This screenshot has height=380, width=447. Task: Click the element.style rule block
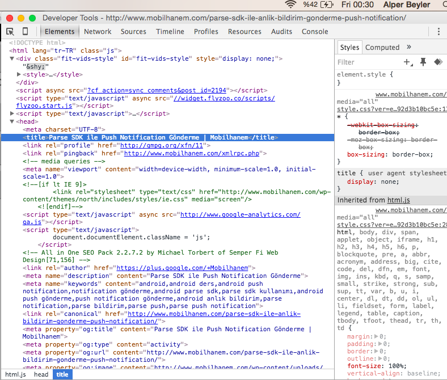[390, 78]
